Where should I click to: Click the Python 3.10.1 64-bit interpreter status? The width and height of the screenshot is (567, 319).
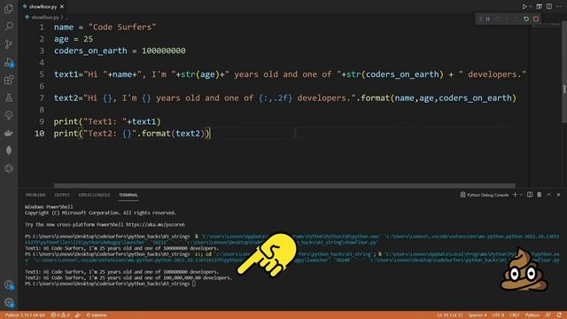click(x=25, y=315)
